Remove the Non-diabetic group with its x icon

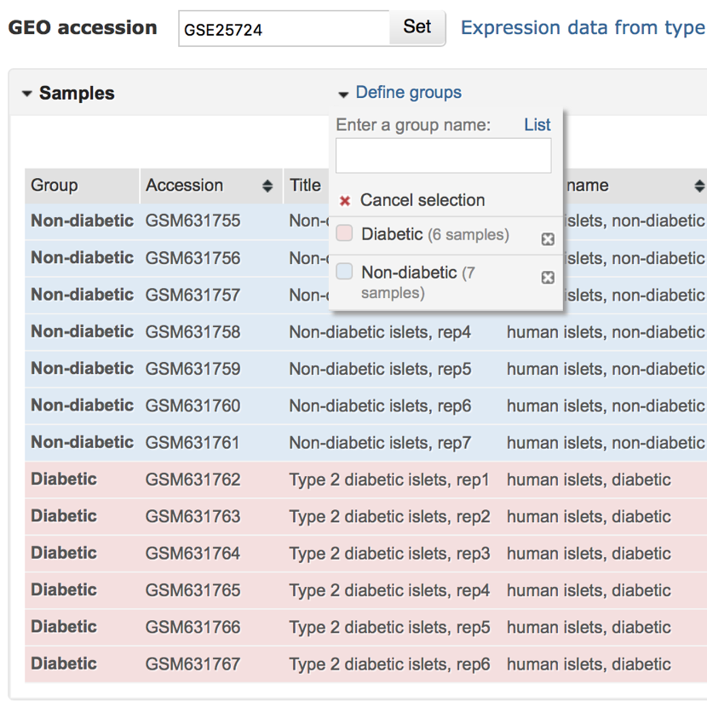click(548, 278)
